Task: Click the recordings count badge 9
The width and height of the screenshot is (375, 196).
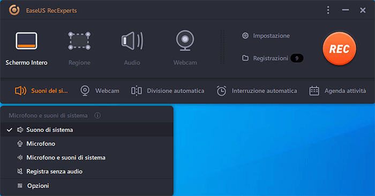Action: tap(297, 58)
